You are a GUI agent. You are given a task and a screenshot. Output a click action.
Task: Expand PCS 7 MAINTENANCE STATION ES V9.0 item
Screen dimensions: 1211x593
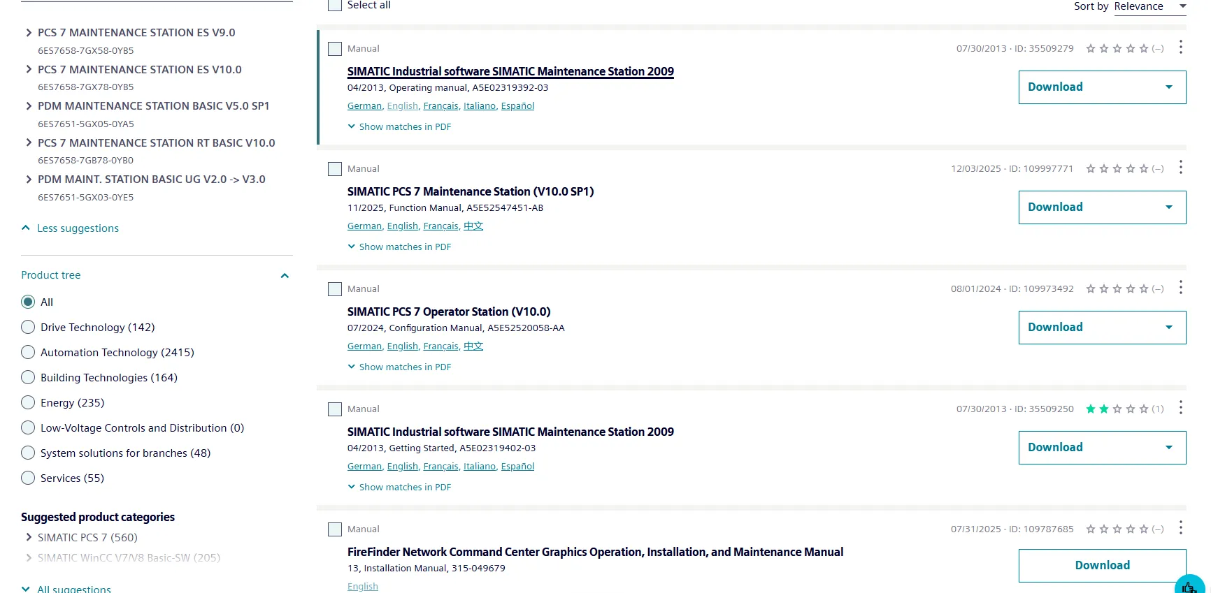(29, 33)
